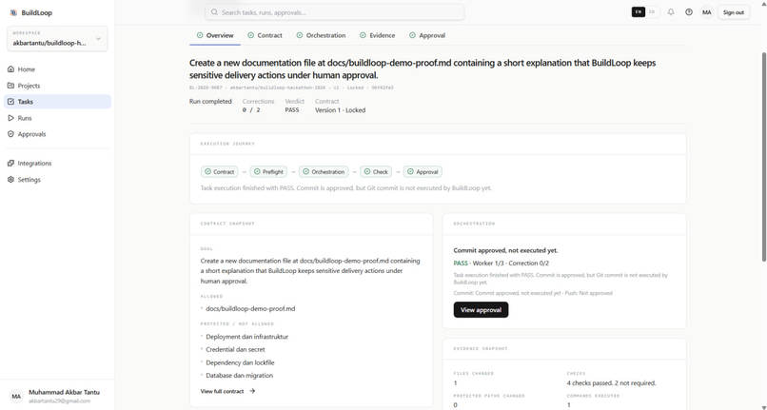The width and height of the screenshot is (767, 410).
Task: Click the BuildLoop logo icon
Action: coord(13,12)
